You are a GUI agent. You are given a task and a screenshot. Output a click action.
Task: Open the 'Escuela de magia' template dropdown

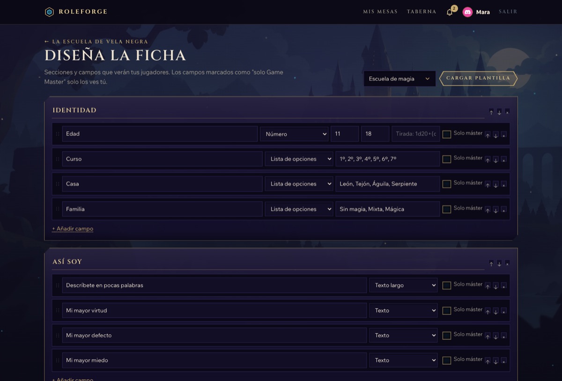point(399,79)
